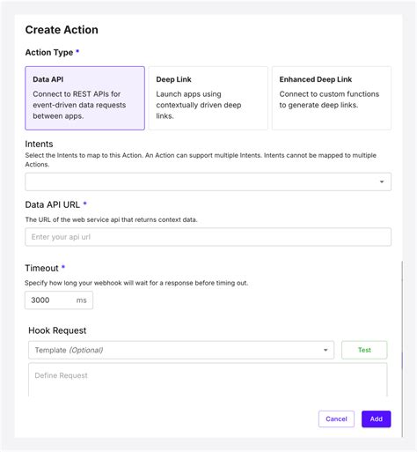The height and width of the screenshot is (452, 417).
Task: Click the dialog's vertical scrollbar
Action: tap(402, 349)
